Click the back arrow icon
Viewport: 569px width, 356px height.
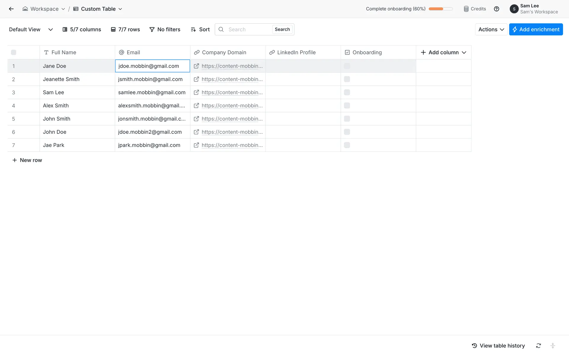11,9
